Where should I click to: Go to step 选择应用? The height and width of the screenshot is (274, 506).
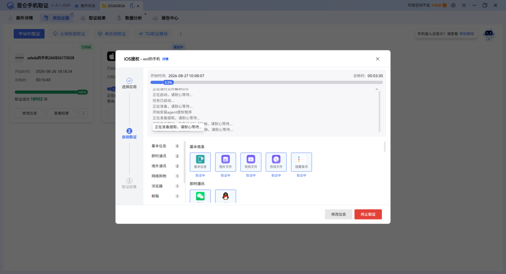(x=129, y=84)
